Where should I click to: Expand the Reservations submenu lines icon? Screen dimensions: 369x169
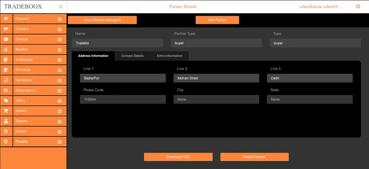tap(60, 91)
